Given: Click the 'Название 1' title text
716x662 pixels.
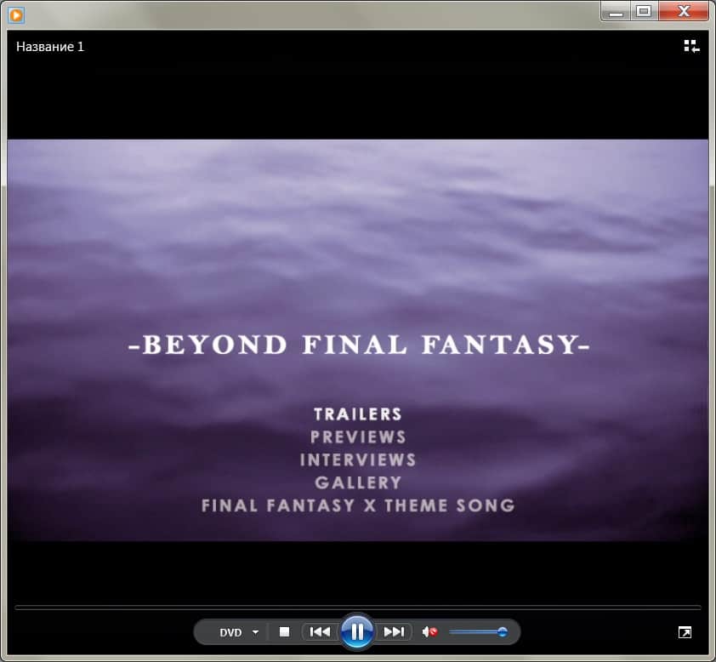Looking at the screenshot, I should click(x=50, y=47).
